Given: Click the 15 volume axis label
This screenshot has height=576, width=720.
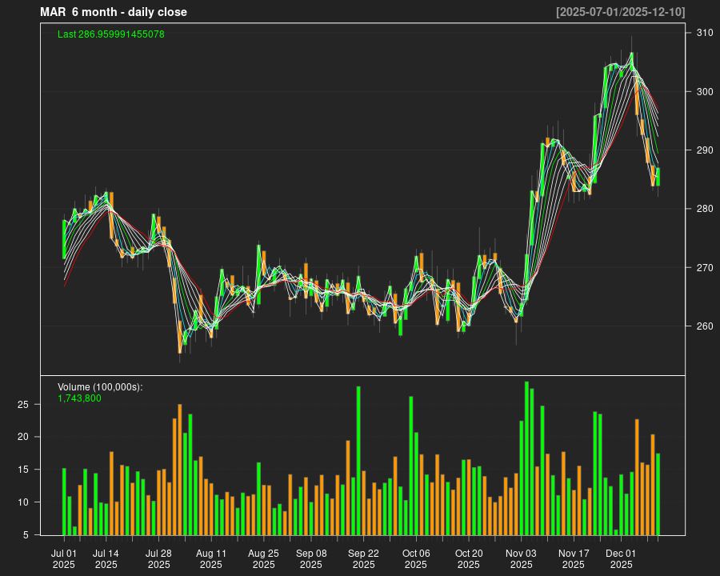Looking at the screenshot, I should point(24,470).
